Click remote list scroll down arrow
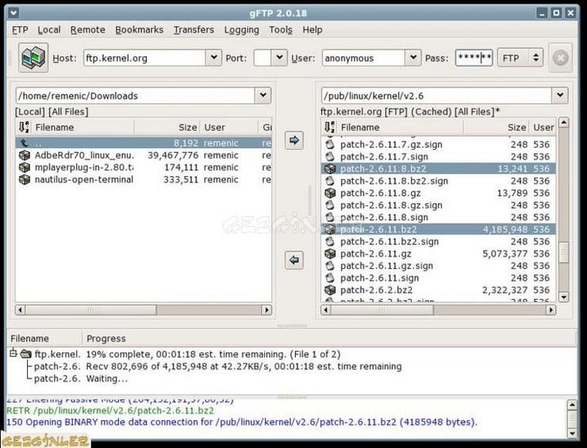Screen dimensions: 587x448 coord(563,297)
